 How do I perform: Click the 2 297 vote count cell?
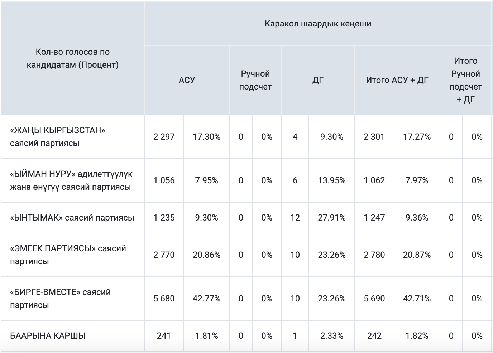tap(164, 137)
